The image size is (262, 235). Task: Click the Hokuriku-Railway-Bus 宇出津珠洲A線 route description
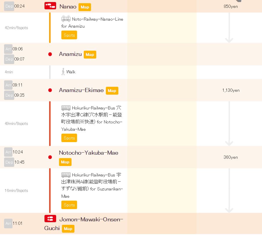pos(92,185)
